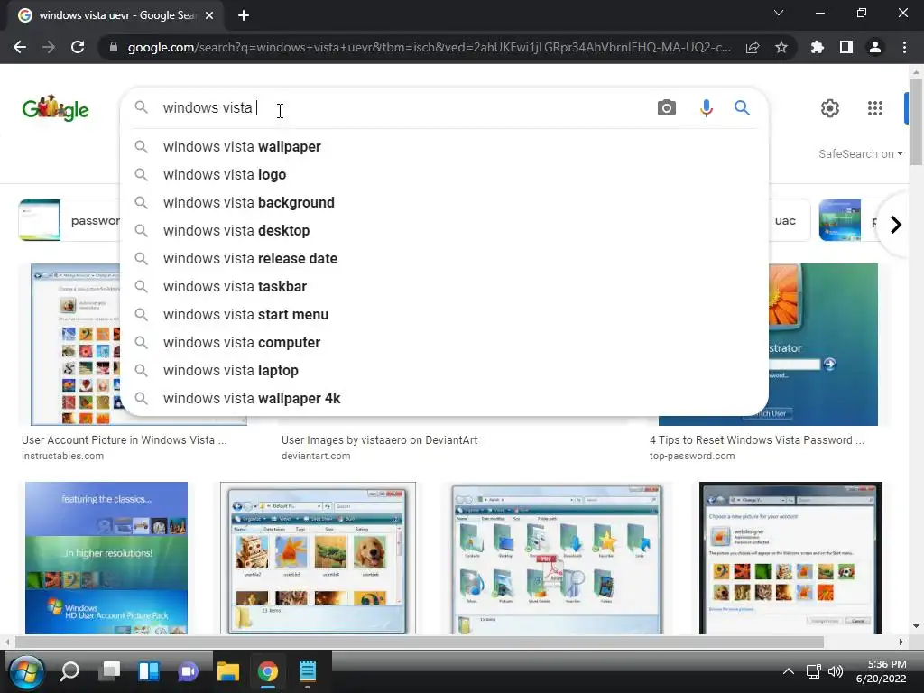Open the network tray icon
The width and height of the screenshot is (924, 693).
(813, 671)
